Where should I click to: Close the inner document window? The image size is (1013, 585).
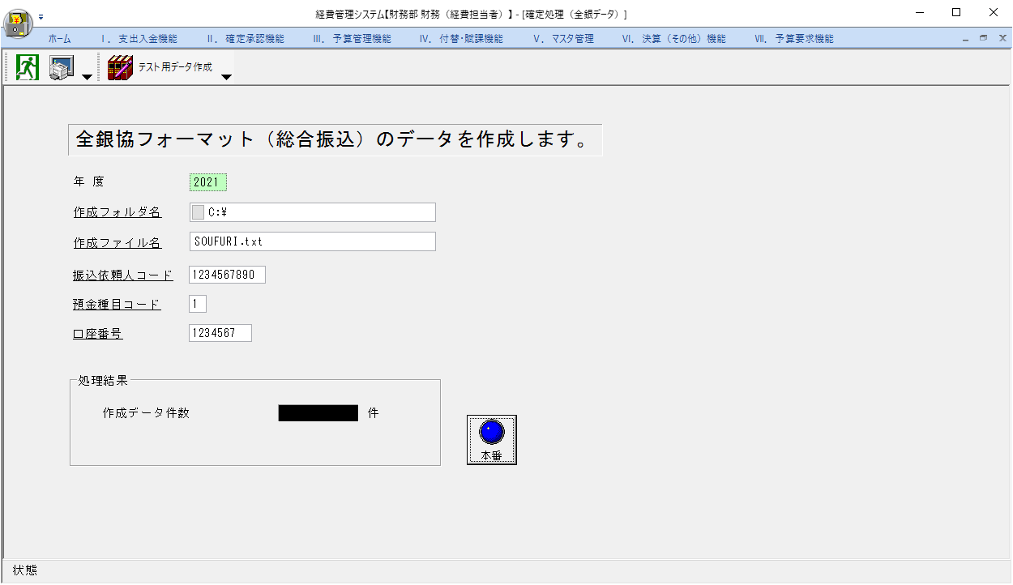coord(1002,38)
